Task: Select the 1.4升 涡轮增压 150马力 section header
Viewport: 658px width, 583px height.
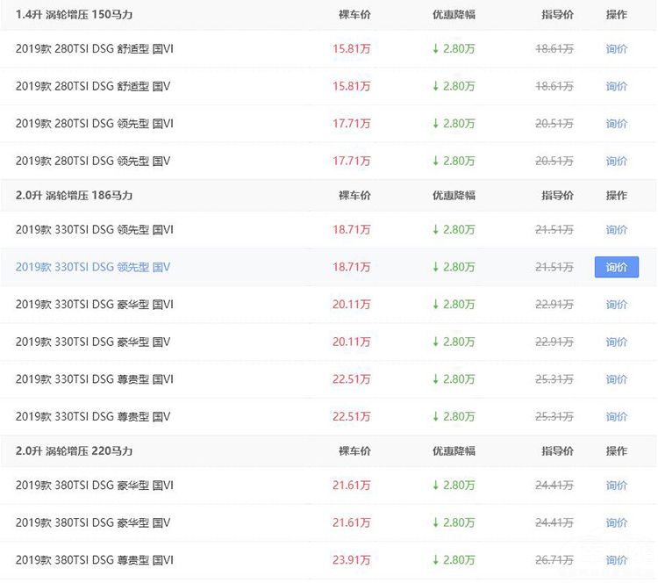Action: (74, 15)
